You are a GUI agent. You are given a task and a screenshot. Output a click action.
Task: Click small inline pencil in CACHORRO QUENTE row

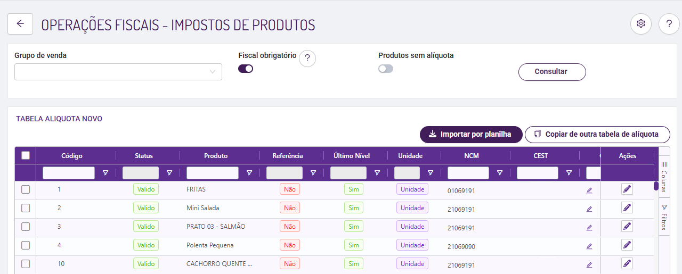coord(589,265)
